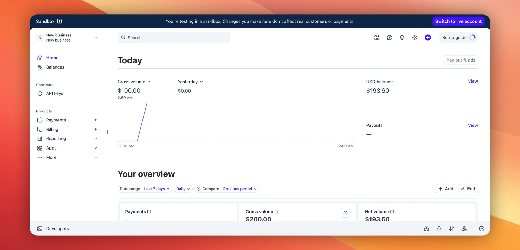Collapse the bottom developer bar with chevron icon

click(482, 229)
